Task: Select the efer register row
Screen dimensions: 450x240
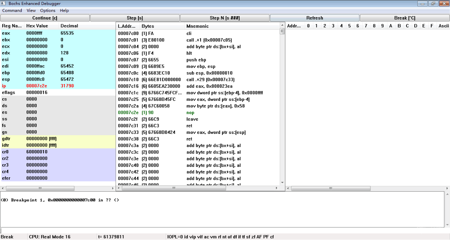Action: 58,178
